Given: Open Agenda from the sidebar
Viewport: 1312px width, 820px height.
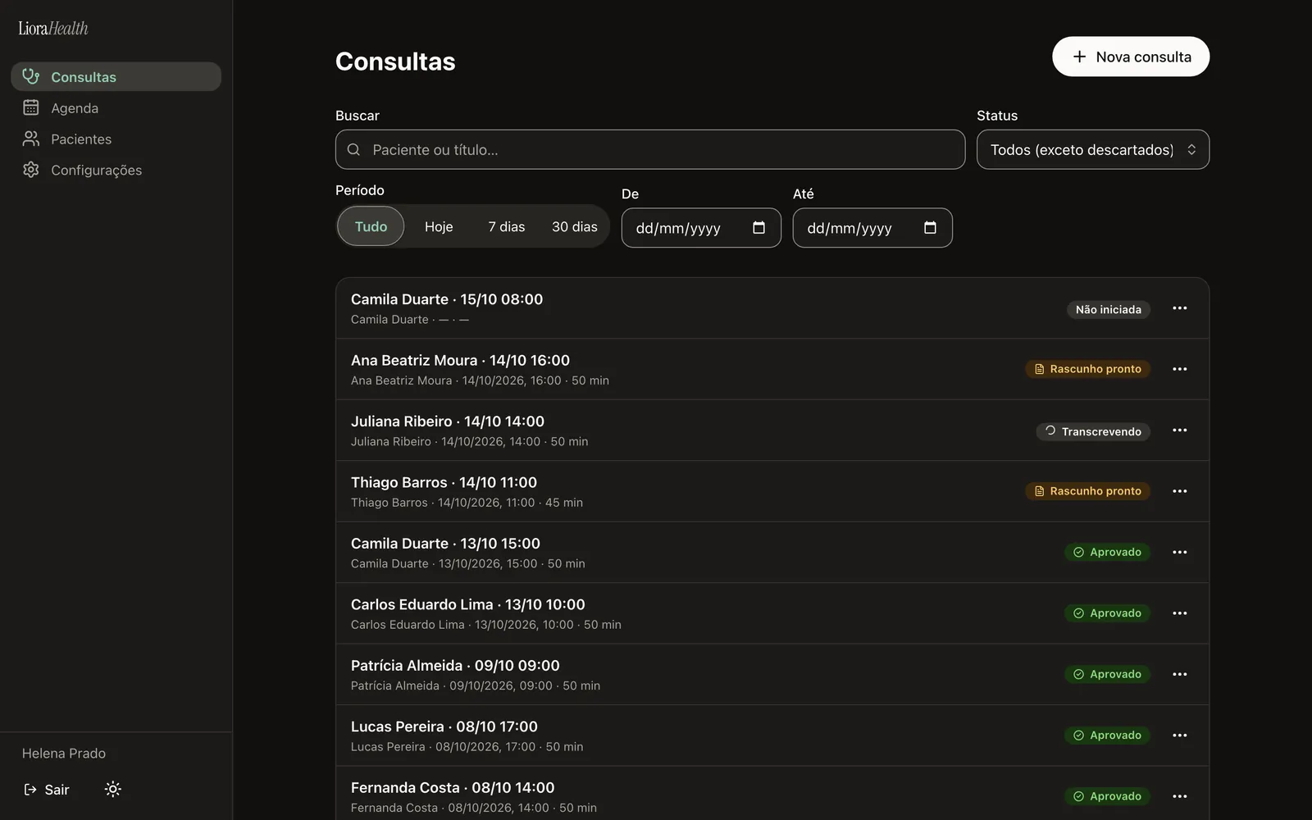Looking at the screenshot, I should click(116, 107).
